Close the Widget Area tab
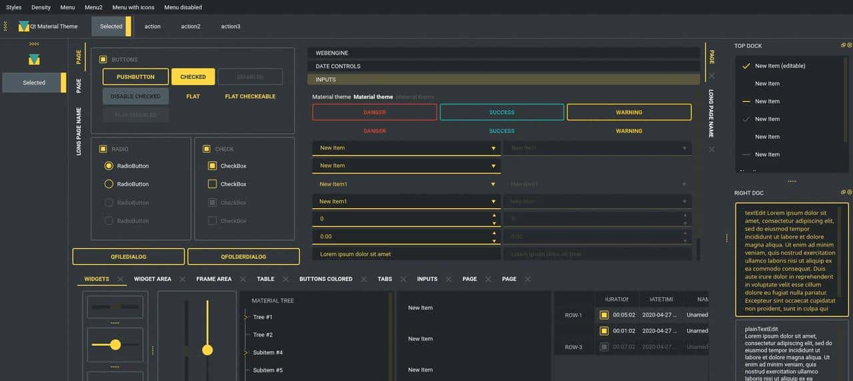 tap(182, 279)
